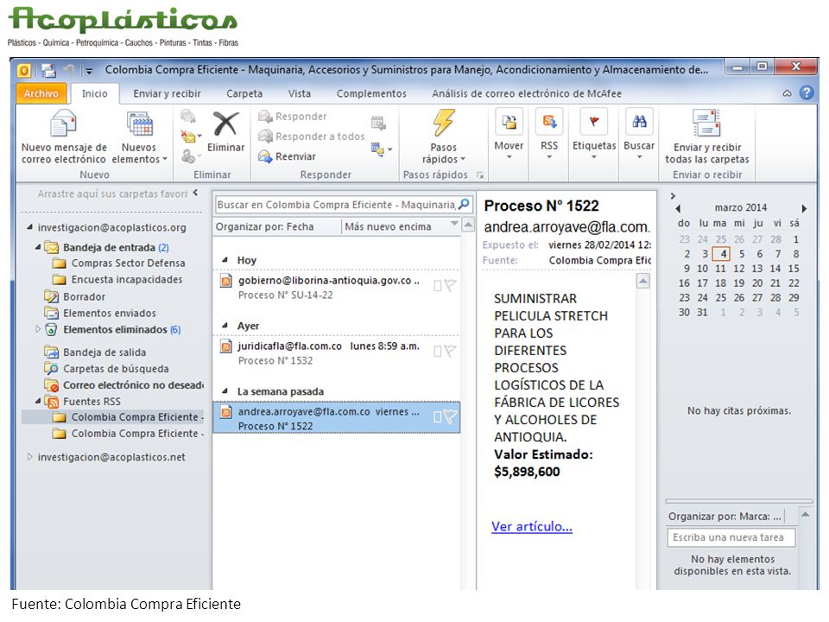Collapse the Ayer message group
Image resolution: width=829 pixels, height=622 pixels.
point(225,326)
